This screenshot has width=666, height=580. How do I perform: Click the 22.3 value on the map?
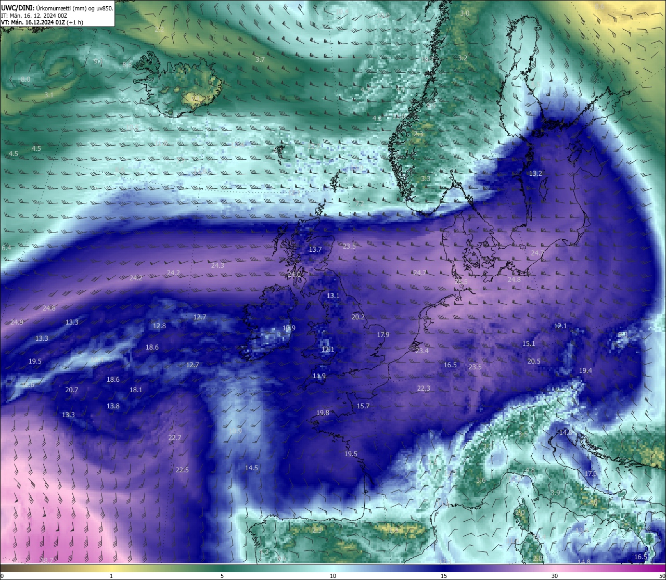[424, 388]
